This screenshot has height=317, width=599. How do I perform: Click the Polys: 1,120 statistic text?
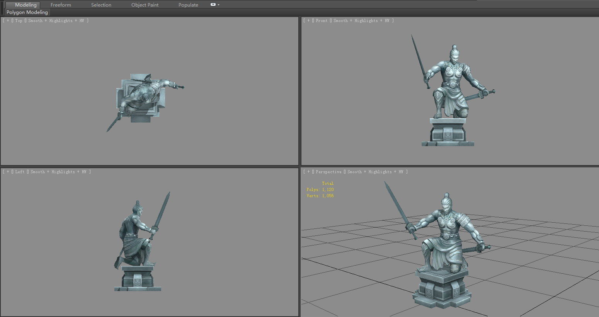(320, 189)
